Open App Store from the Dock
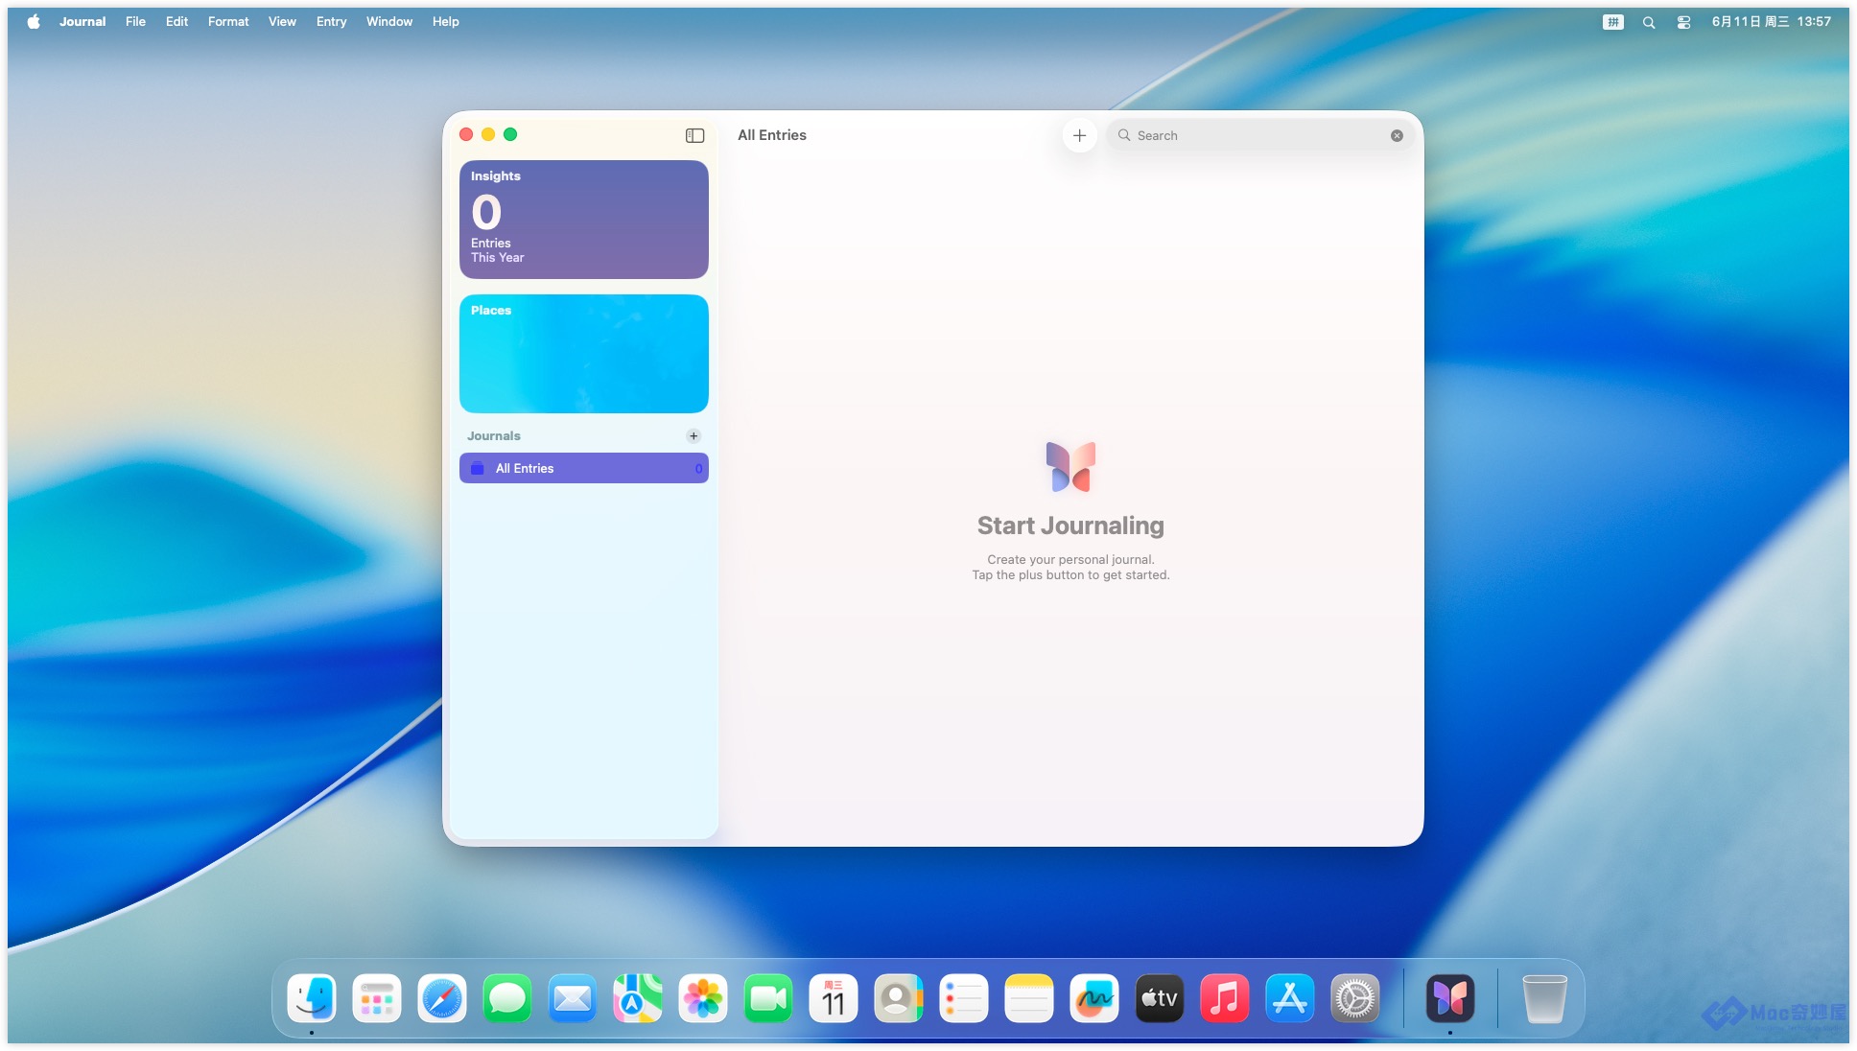 (x=1290, y=998)
